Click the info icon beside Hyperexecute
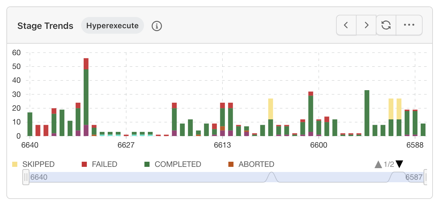438x206 pixels. [x=156, y=26]
